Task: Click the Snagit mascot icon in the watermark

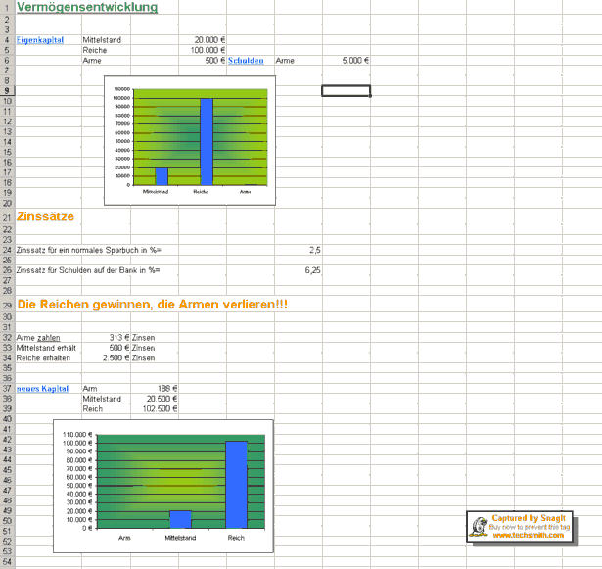Action: pos(479,526)
